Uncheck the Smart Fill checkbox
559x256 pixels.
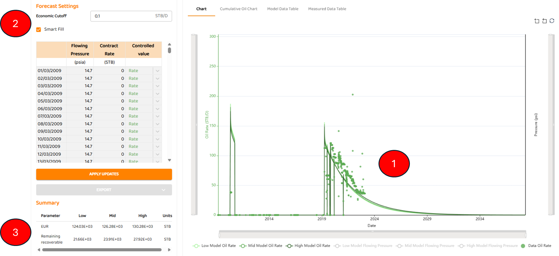pyautogui.click(x=38, y=30)
